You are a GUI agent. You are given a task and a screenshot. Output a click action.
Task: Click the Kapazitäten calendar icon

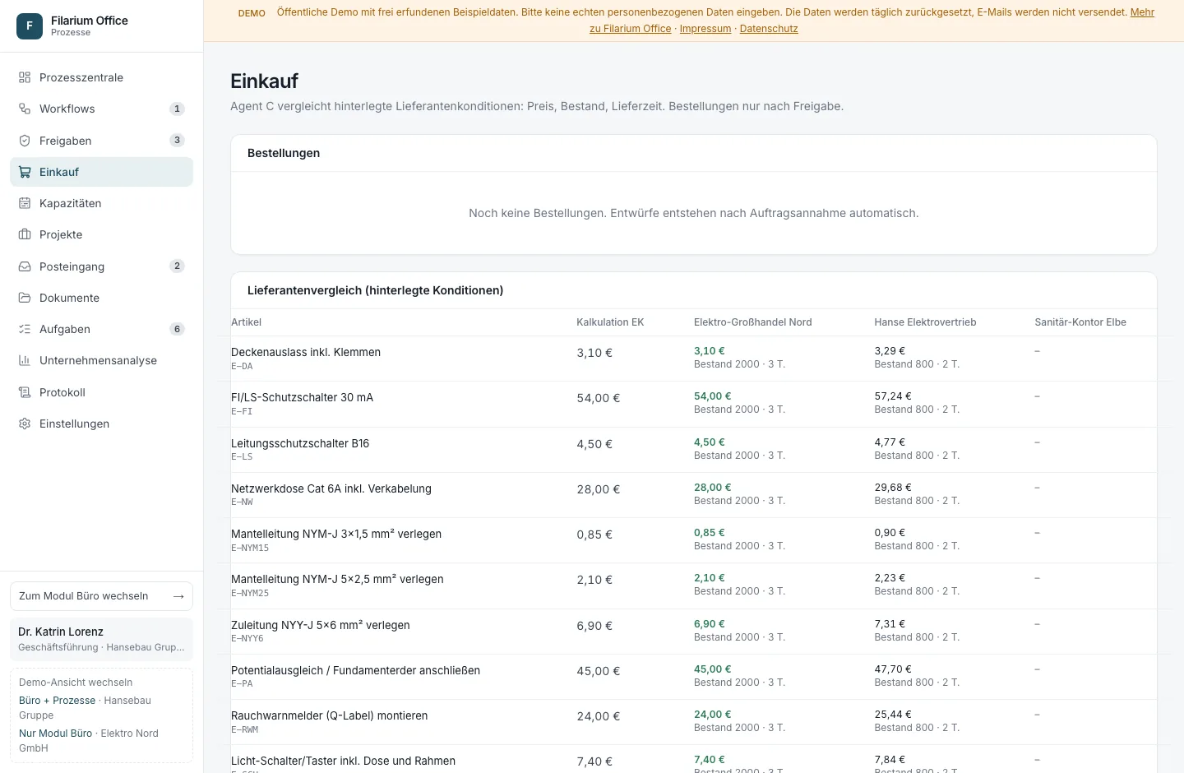click(25, 203)
